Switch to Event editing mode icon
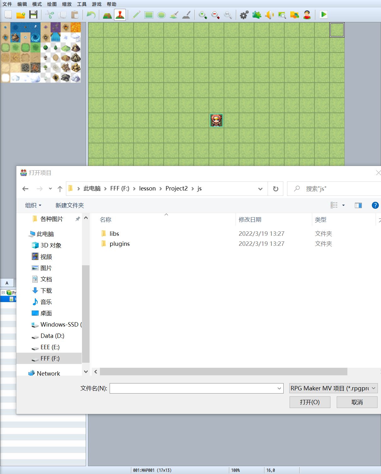This screenshot has width=381, height=474. tap(120, 15)
